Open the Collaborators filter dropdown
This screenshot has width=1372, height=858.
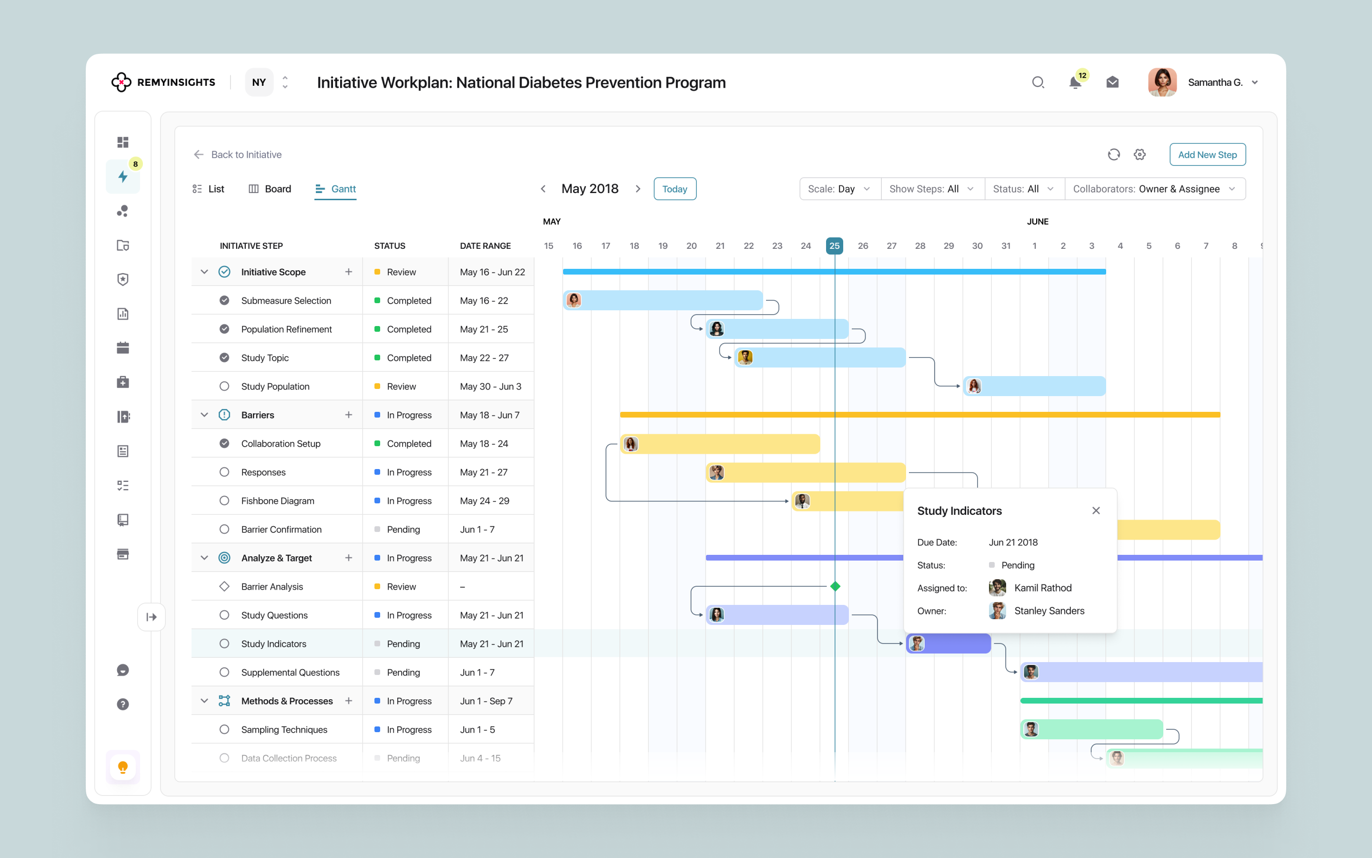[x=1155, y=189]
